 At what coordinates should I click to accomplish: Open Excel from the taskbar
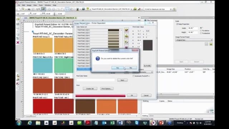[112, 123]
